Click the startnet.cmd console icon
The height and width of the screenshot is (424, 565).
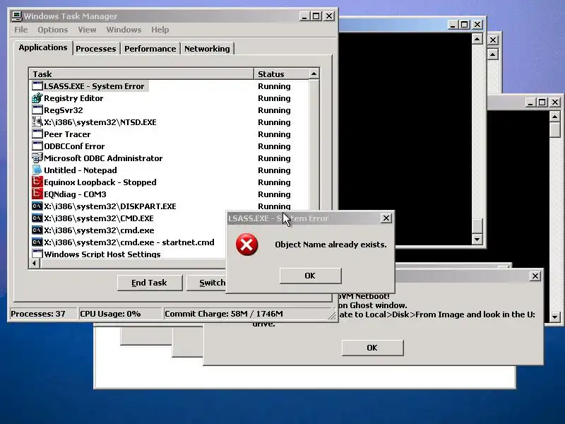pyautogui.click(x=37, y=242)
